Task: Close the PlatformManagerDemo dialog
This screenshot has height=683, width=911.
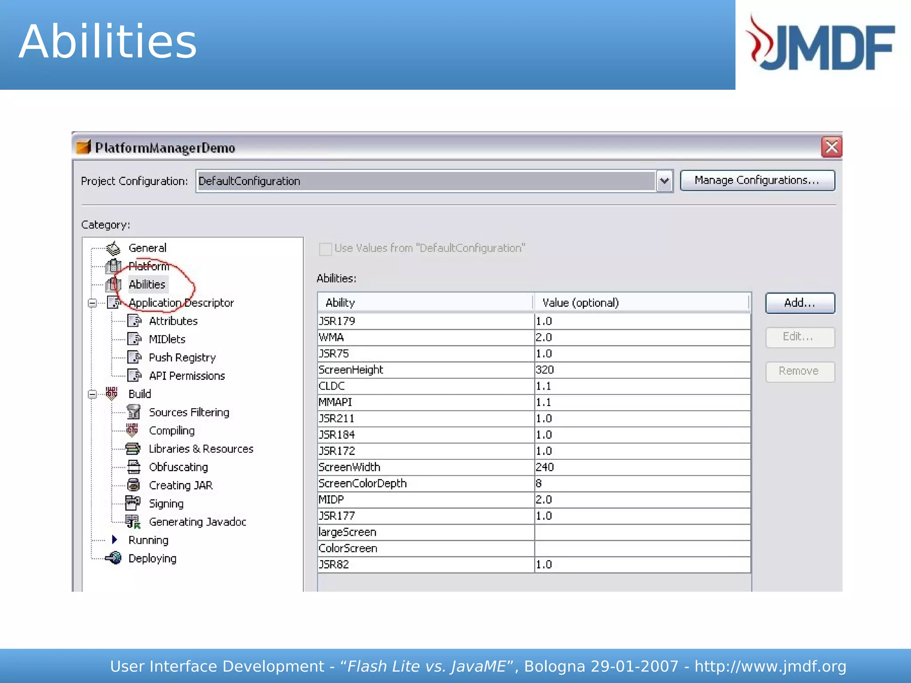Action: [831, 147]
